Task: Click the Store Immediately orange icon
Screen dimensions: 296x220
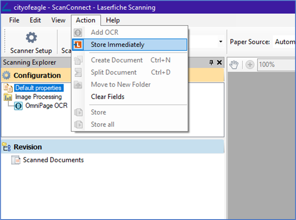Action: click(x=78, y=45)
